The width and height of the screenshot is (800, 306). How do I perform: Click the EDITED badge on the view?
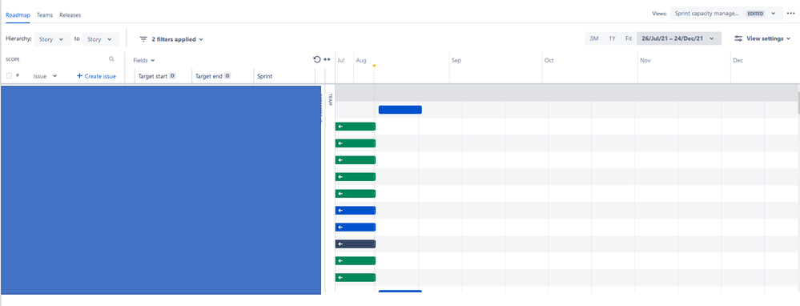(x=756, y=14)
